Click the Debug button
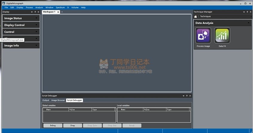This screenshot has height=133, width=253. (53, 126)
